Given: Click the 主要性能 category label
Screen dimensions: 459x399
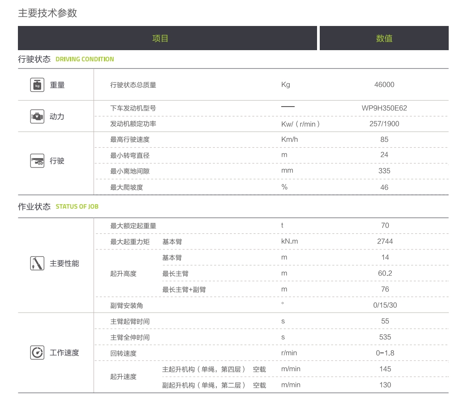Looking at the screenshot, I should [x=64, y=263].
